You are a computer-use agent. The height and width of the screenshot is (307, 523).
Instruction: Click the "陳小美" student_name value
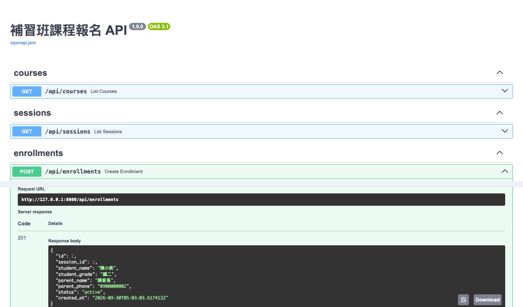point(107,268)
